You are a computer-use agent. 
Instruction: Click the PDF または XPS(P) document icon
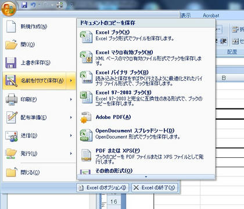click(x=86, y=155)
